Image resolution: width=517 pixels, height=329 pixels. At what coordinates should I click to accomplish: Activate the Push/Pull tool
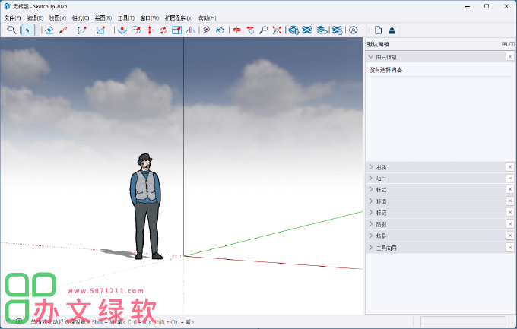122,30
